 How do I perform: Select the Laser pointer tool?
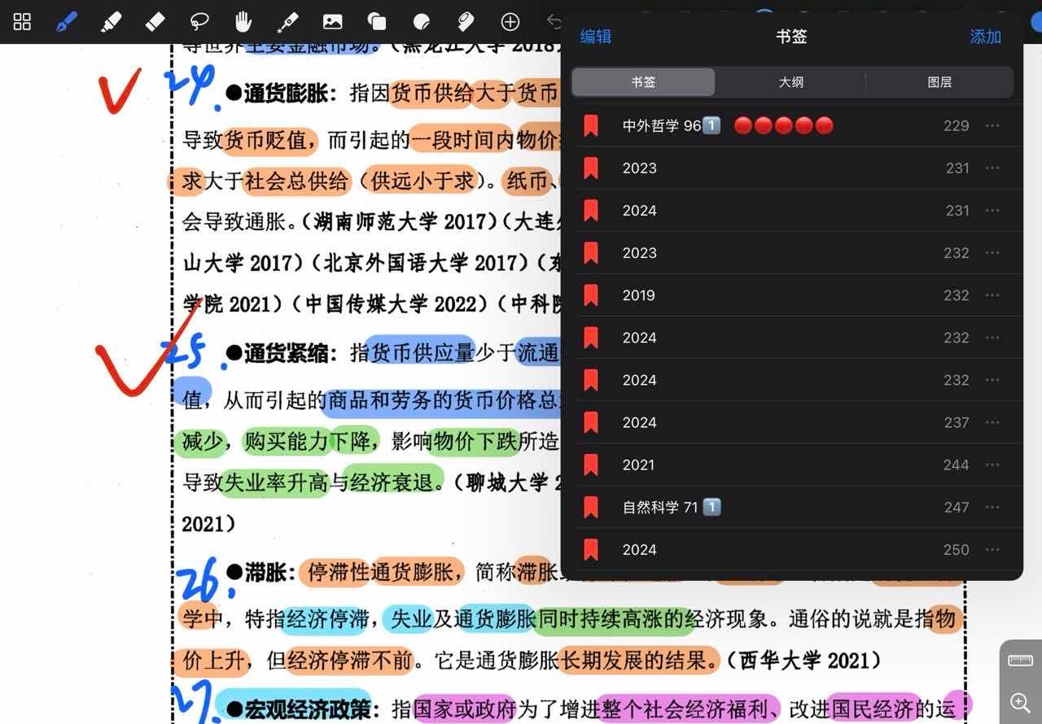[x=287, y=22]
